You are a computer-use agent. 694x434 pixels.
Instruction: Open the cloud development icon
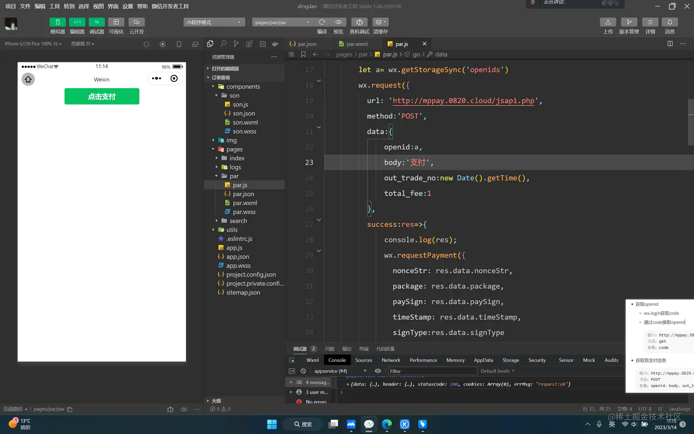point(136,22)
